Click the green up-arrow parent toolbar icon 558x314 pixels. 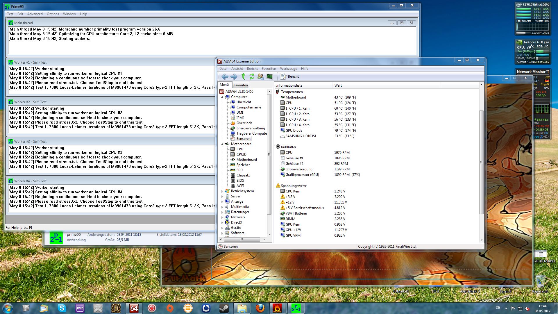(243, 76)
